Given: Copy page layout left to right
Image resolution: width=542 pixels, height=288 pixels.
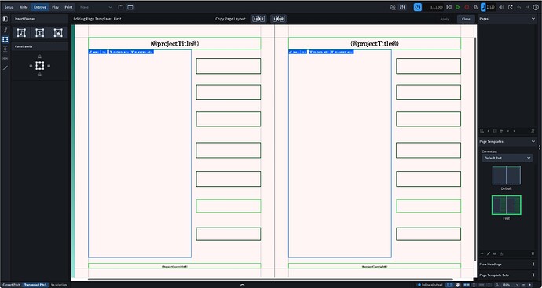Looking at the screenshot, I should tap(258, 19).
